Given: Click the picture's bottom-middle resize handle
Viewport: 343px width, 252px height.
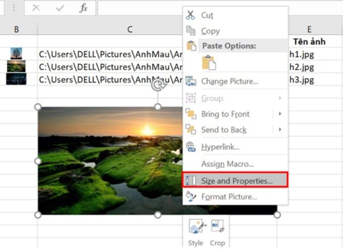Looking at the screenshot, I should pyautogui.click(x=157, y=215).
